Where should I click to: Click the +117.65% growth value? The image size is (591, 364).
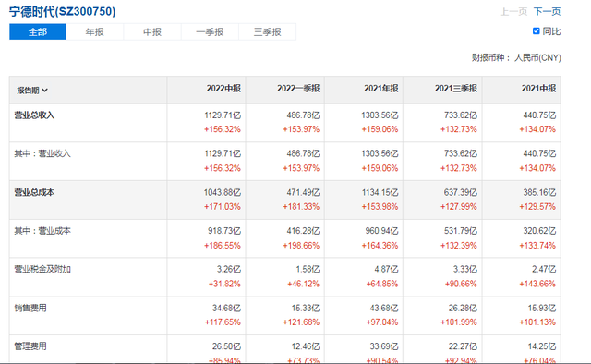click(223, 322)
